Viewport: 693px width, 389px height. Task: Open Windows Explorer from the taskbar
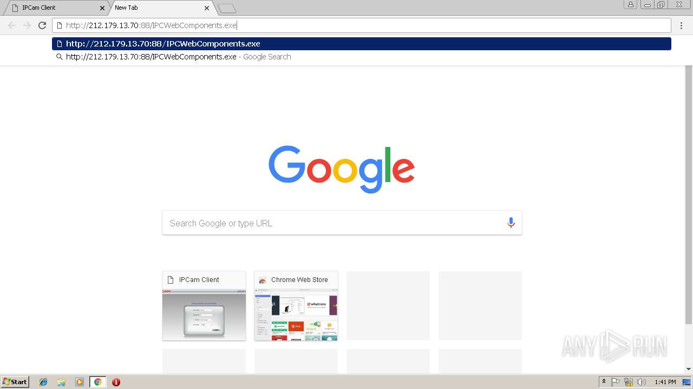click(x=61, y=382)
